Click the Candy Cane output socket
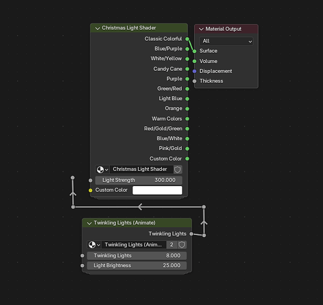Screen dimensions: 323x305 187,69
